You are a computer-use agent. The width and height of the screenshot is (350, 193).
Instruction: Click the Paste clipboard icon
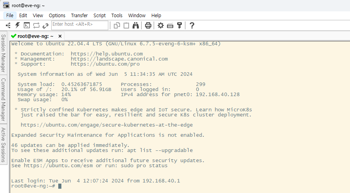[126, 25]
